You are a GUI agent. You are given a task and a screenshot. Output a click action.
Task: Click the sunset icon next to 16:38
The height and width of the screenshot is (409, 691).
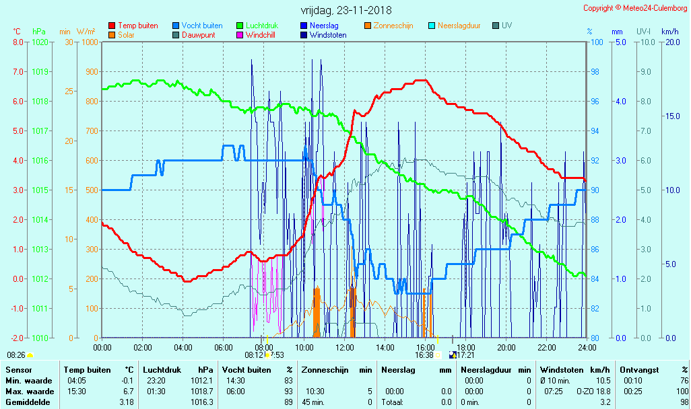(438, 355)
